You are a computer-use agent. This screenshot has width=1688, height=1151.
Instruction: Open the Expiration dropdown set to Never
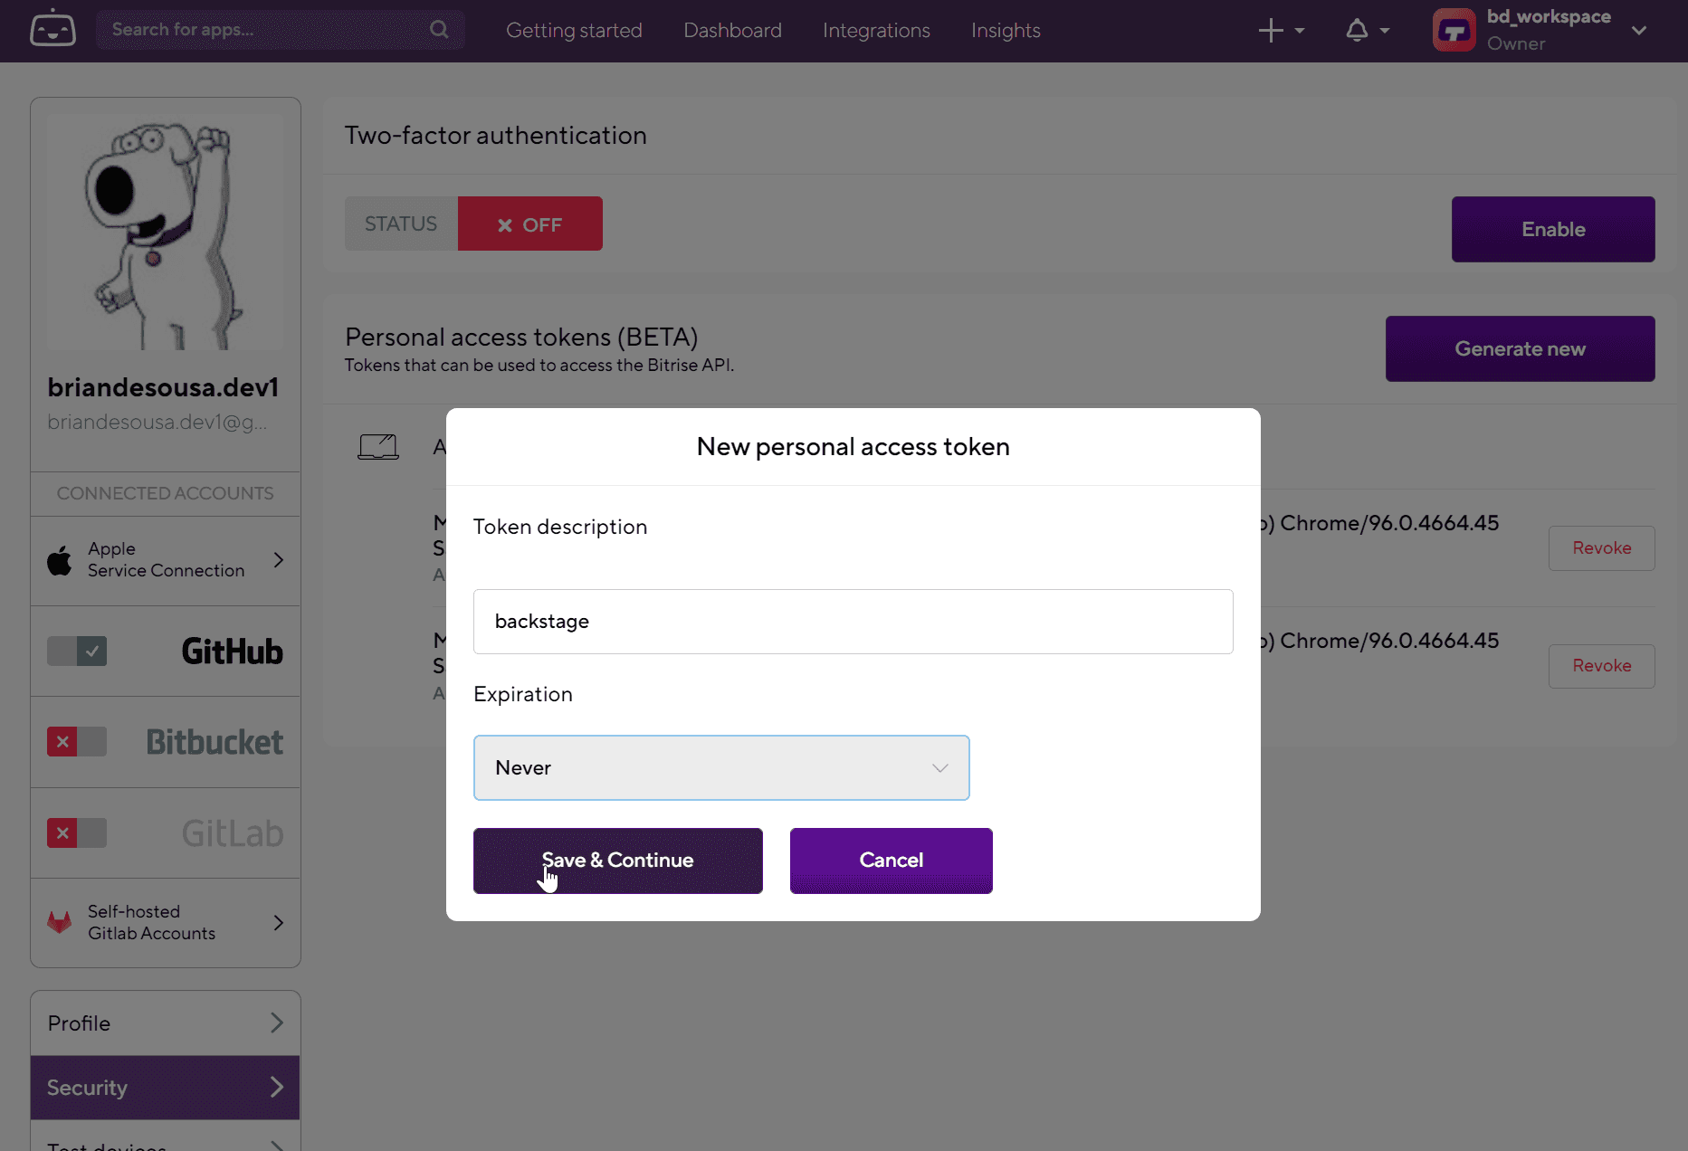point(721,767)
